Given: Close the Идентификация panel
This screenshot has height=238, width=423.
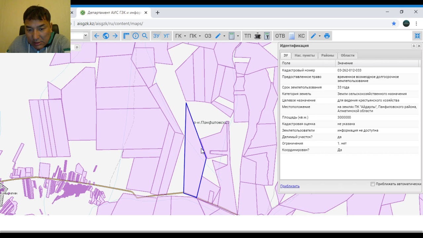Looking at the screenshot, I should click(419, 46).
